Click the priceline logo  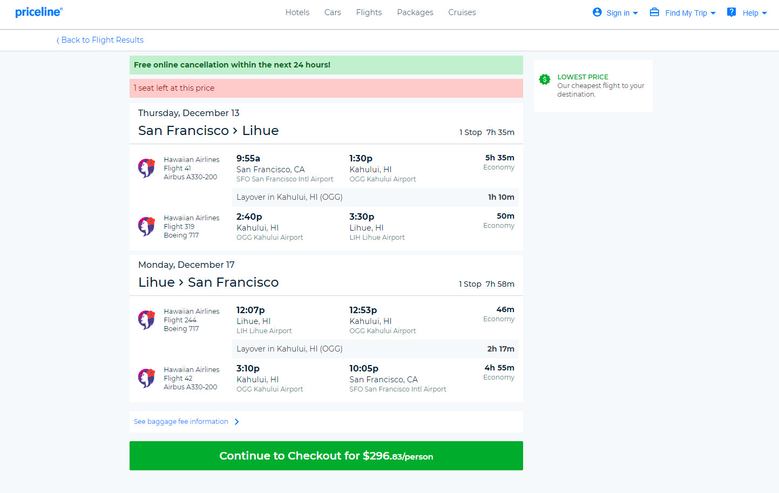click(x=39, y=12)
